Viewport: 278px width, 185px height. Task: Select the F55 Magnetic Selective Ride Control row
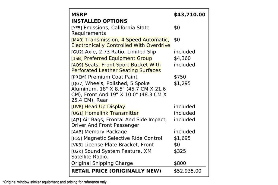116,138
